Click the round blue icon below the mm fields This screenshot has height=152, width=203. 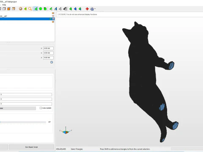point(52,62)
